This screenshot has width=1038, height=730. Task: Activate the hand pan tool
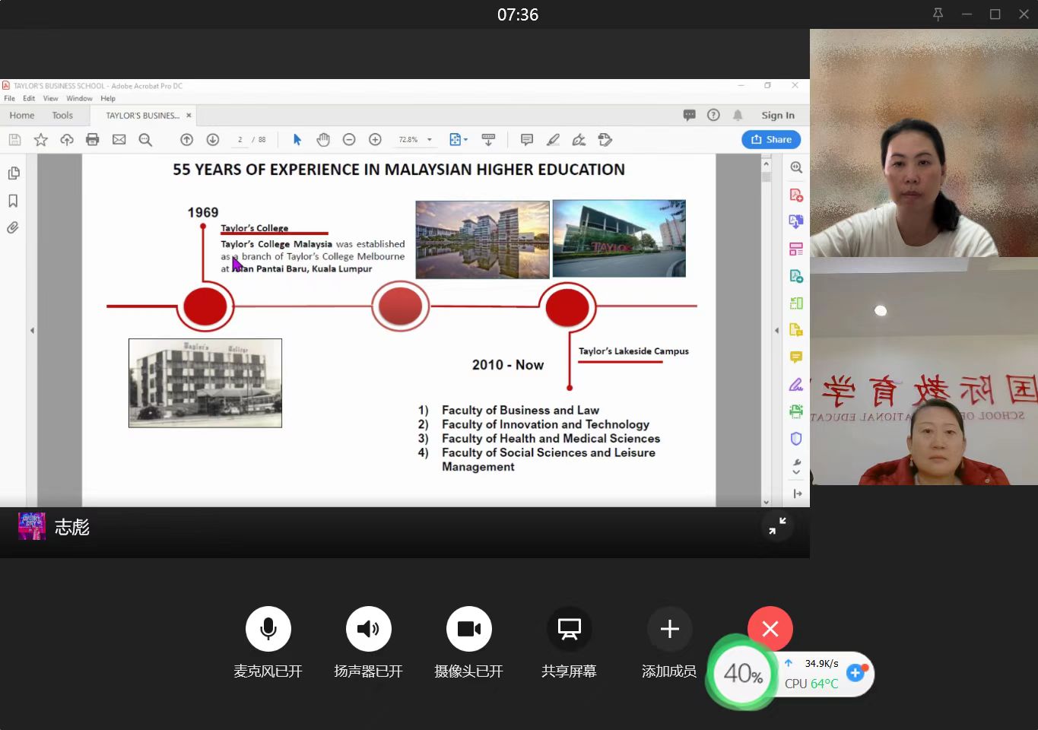[x=323, y=140]
